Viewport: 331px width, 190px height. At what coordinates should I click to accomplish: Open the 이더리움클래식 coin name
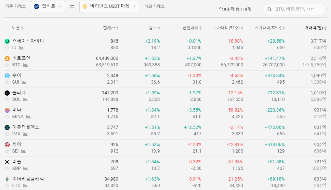(x=28, y=179)
